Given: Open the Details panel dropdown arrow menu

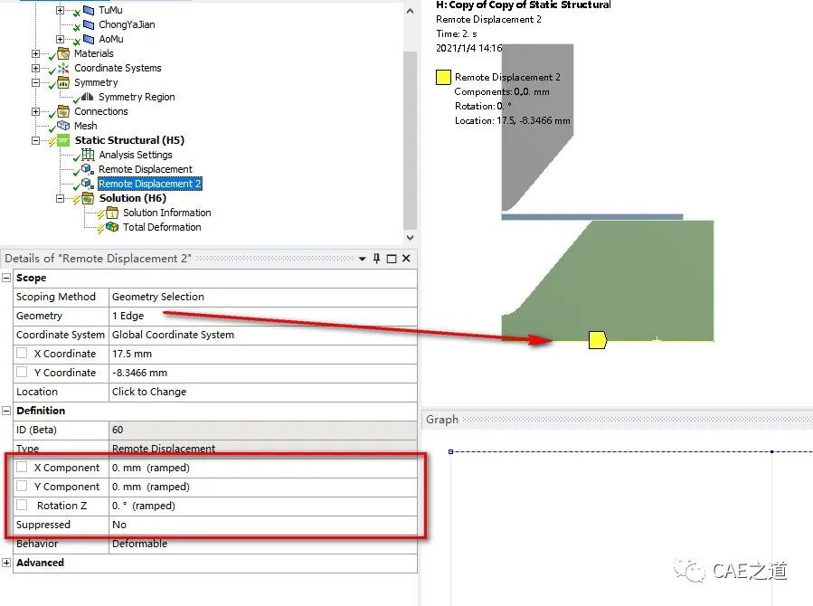Looking at the screenshot, I should pyautogui.click(x=363, y=259).
